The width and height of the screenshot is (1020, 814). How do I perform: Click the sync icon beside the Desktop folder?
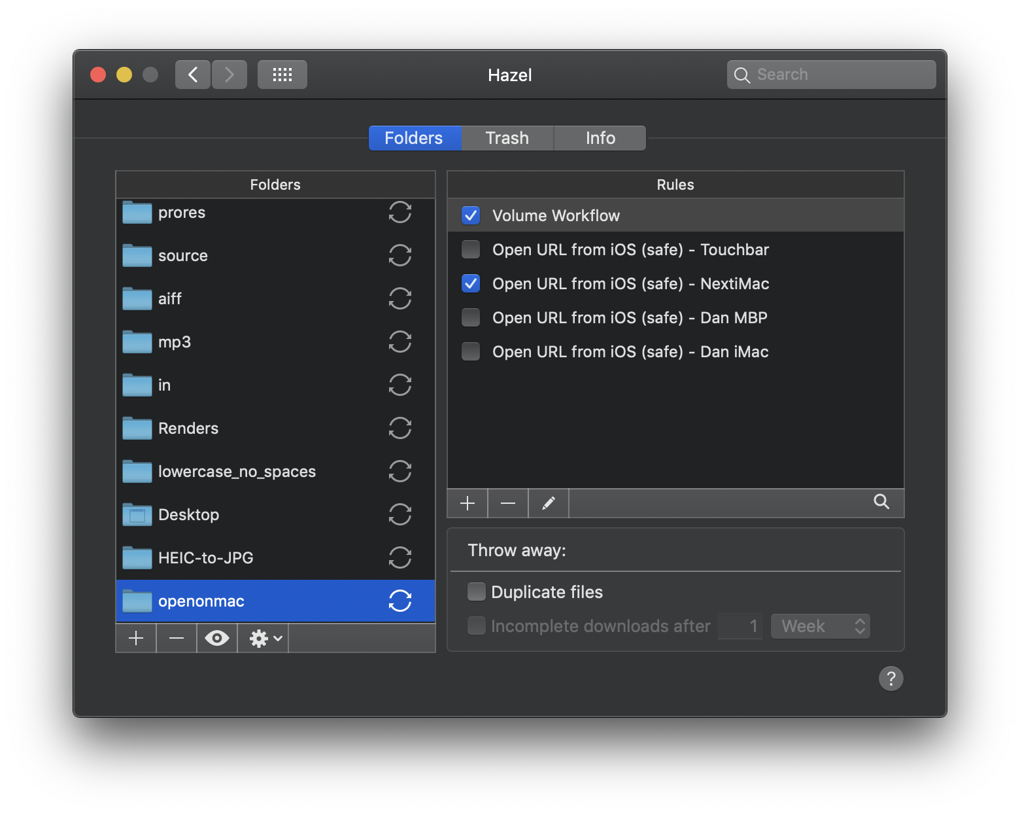[399, 514]
